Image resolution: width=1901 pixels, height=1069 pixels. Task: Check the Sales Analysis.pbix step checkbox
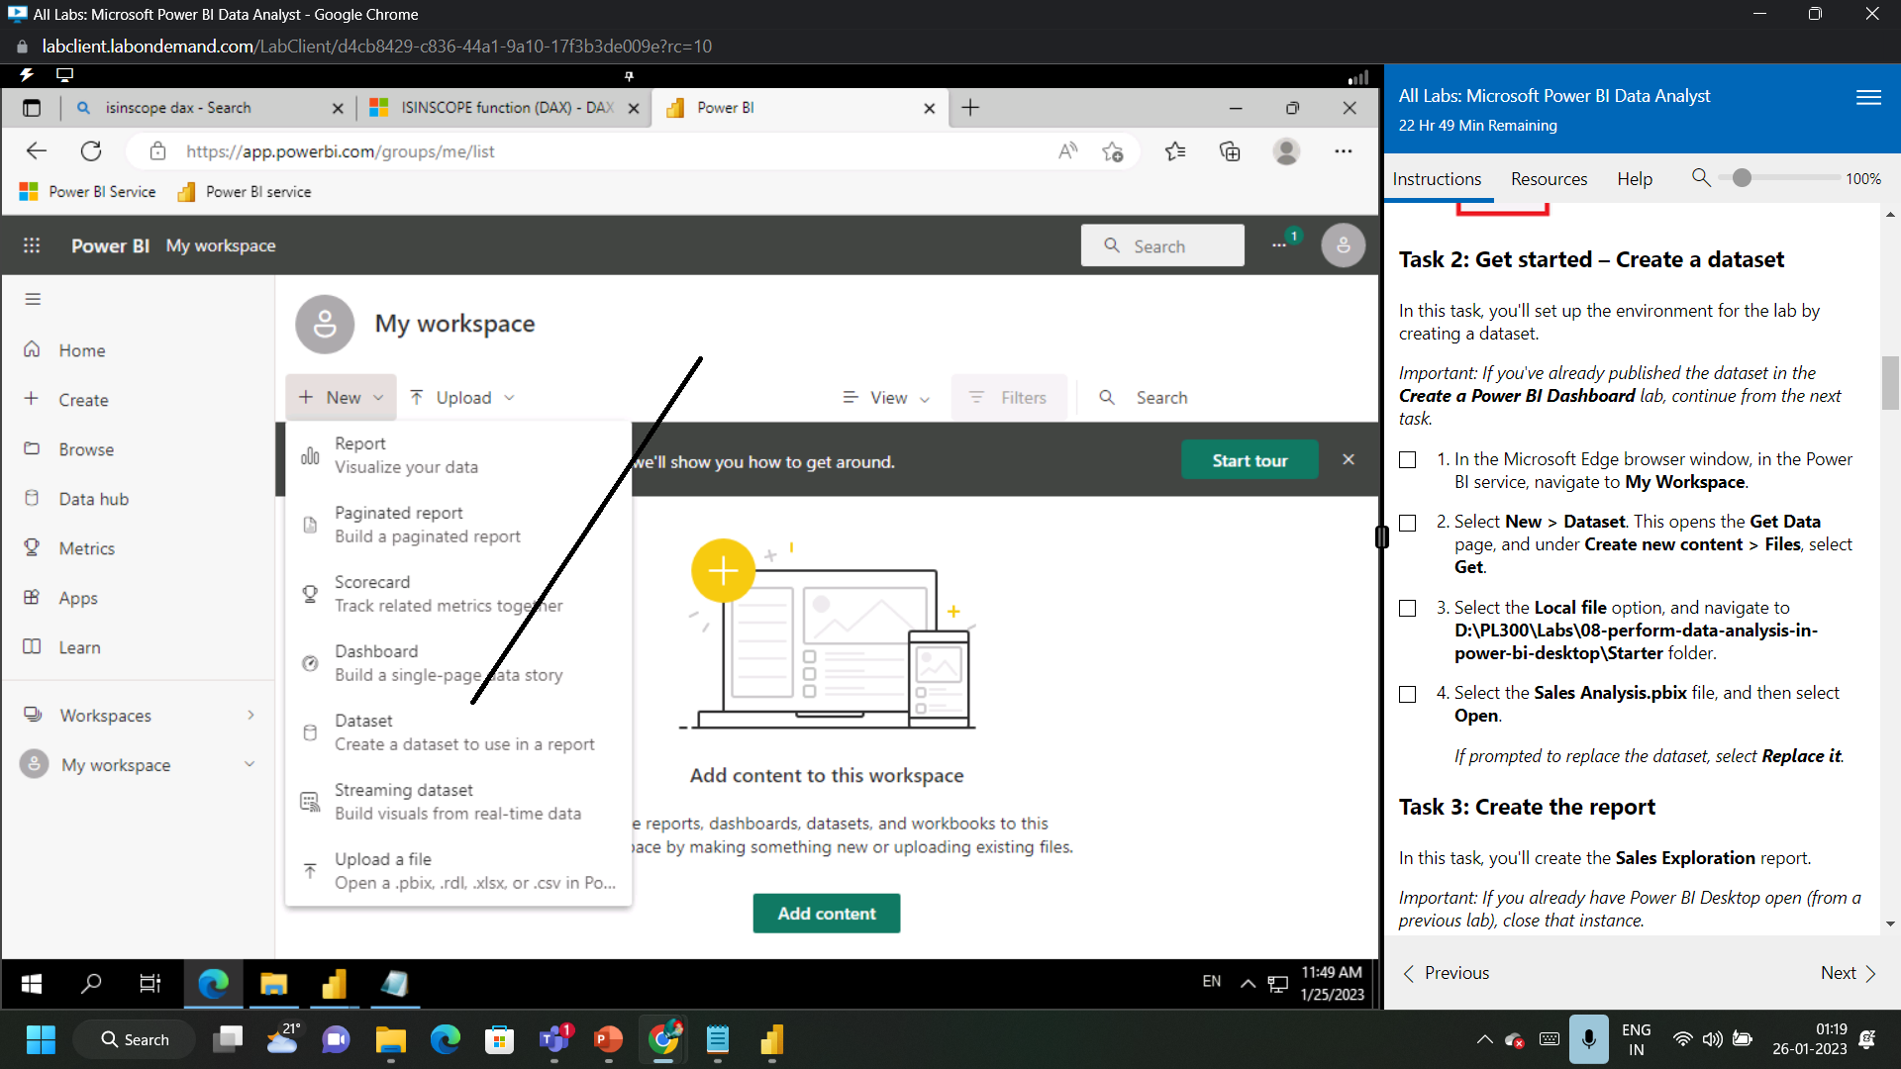click(x=1408, y=694)
